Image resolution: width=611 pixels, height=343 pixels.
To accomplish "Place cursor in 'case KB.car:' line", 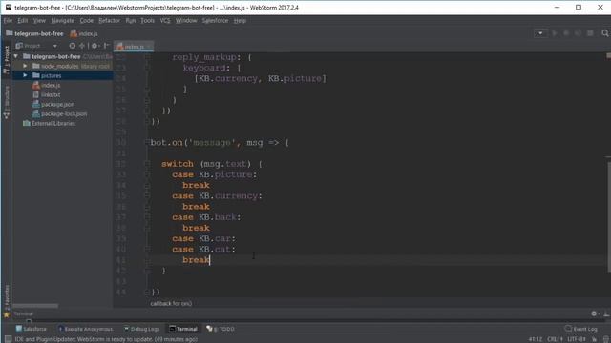I will [203, 238].
